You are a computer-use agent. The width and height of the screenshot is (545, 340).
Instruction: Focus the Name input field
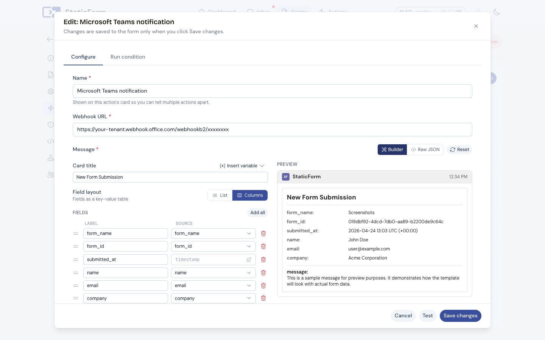(x=272, y=91)
